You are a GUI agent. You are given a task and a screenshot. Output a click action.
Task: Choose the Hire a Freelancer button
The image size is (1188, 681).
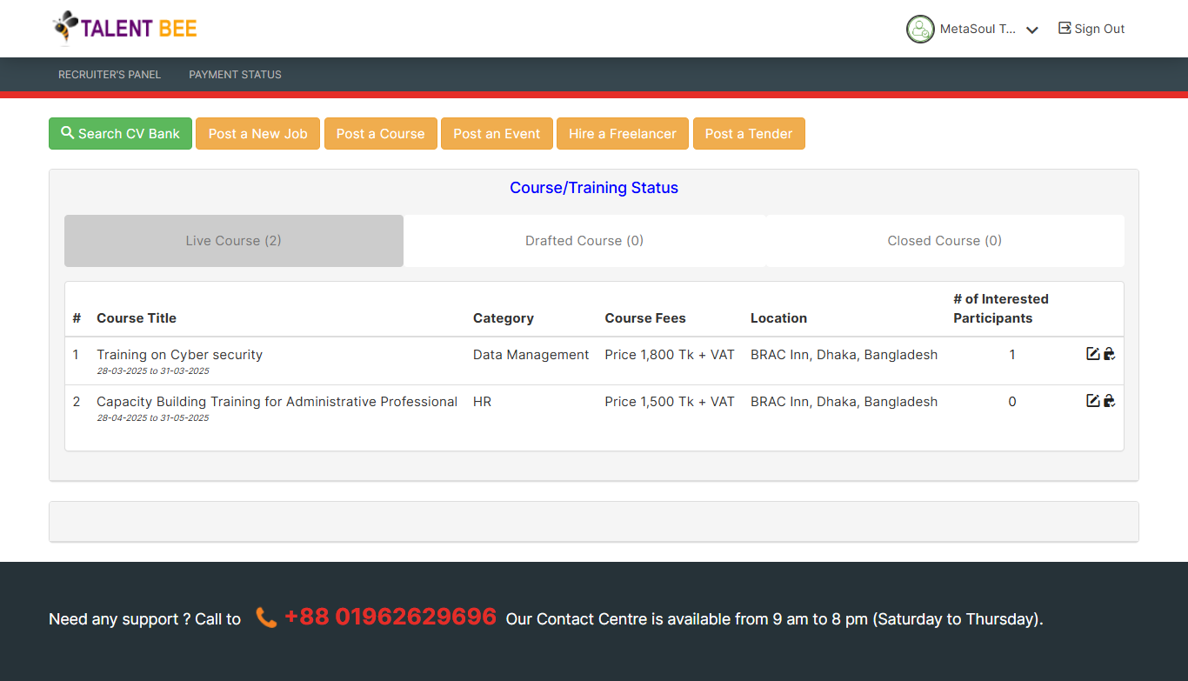622,134
